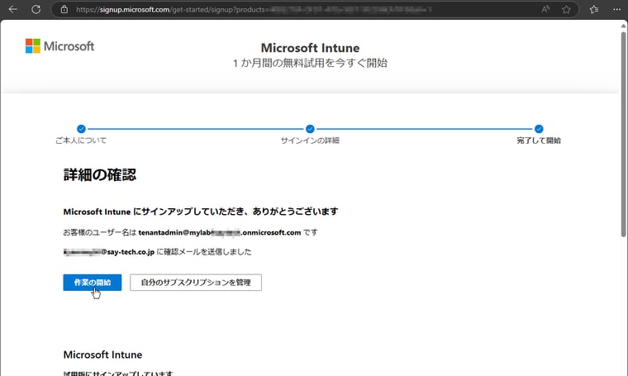Open the Favorites list icon
Viewport: 628px width, 376px height.
pyautogui.click(x=594, y=9)
